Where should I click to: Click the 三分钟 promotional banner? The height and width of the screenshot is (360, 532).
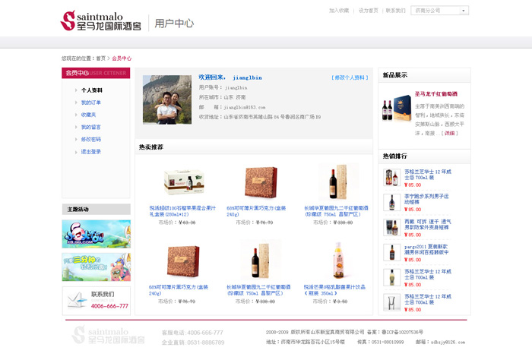96,267
